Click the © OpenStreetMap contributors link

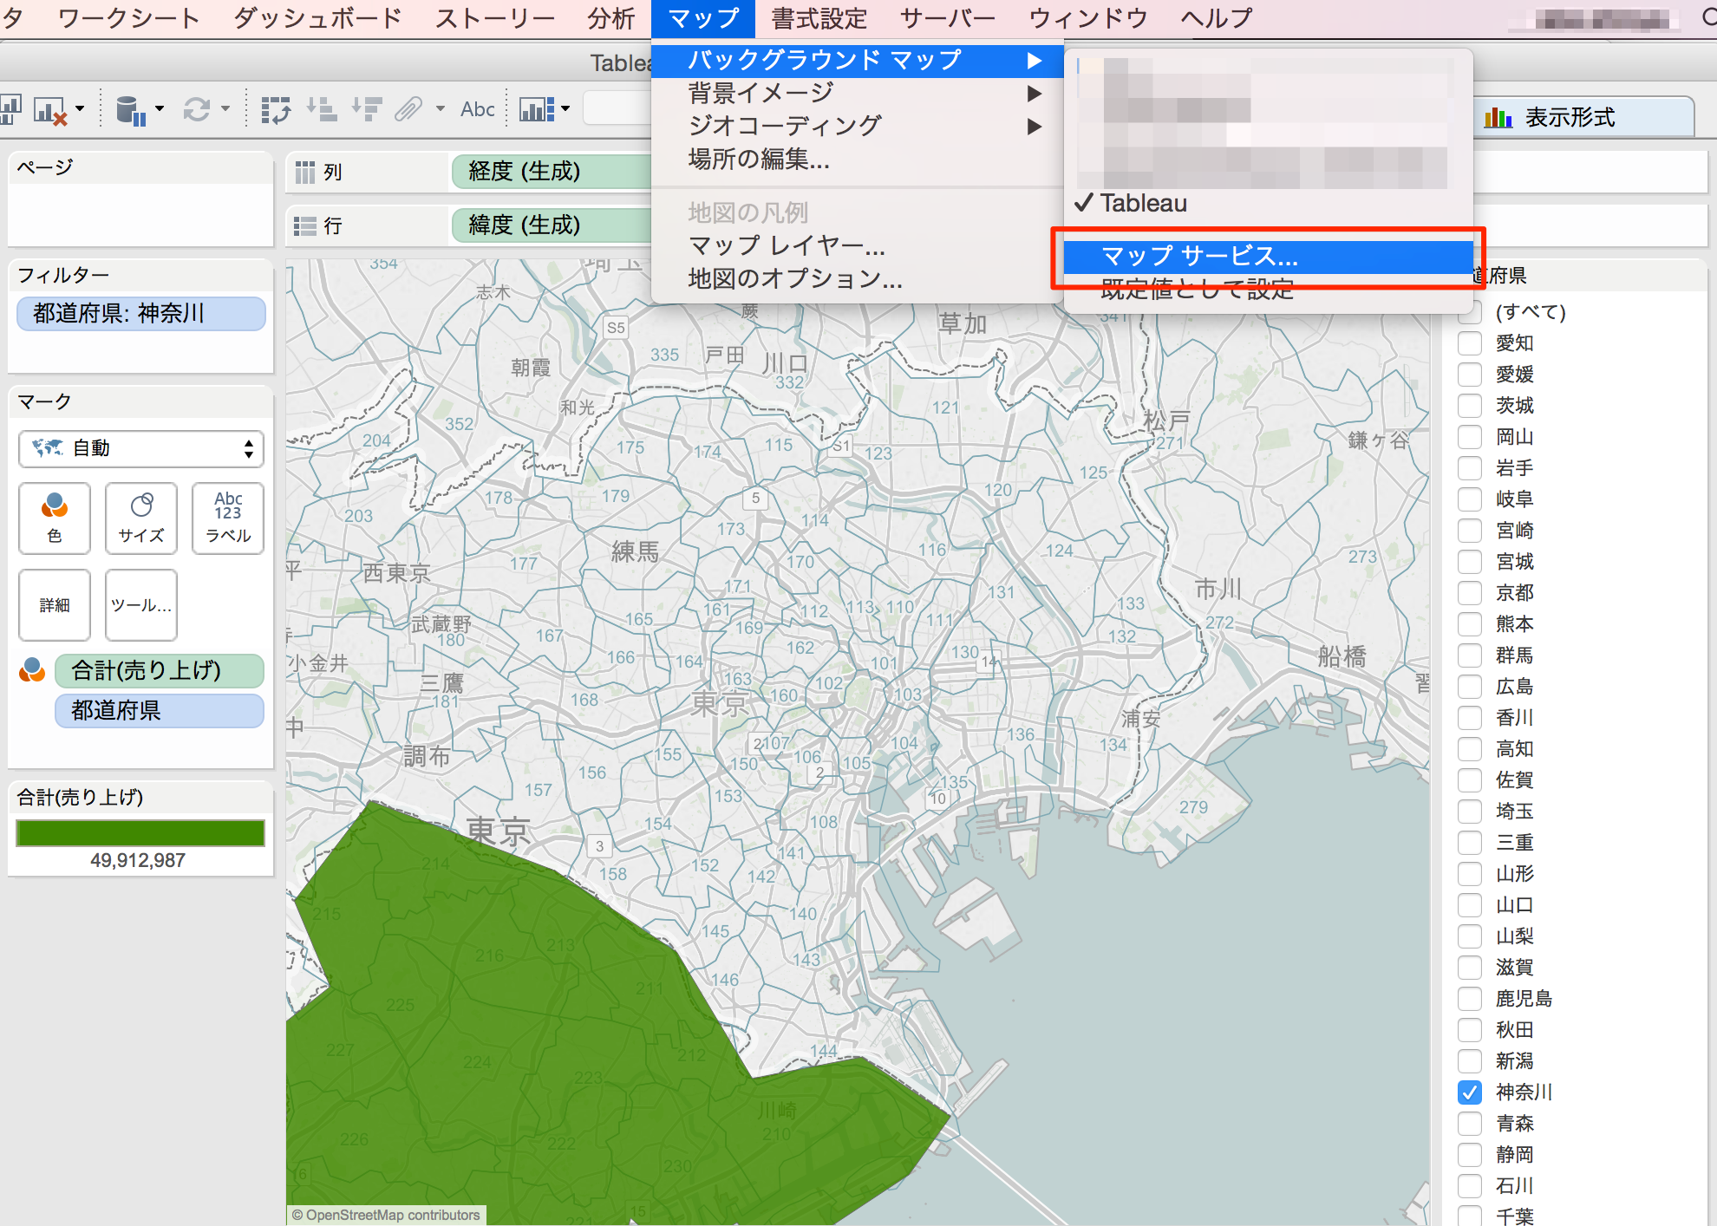tap(387, 1215)
